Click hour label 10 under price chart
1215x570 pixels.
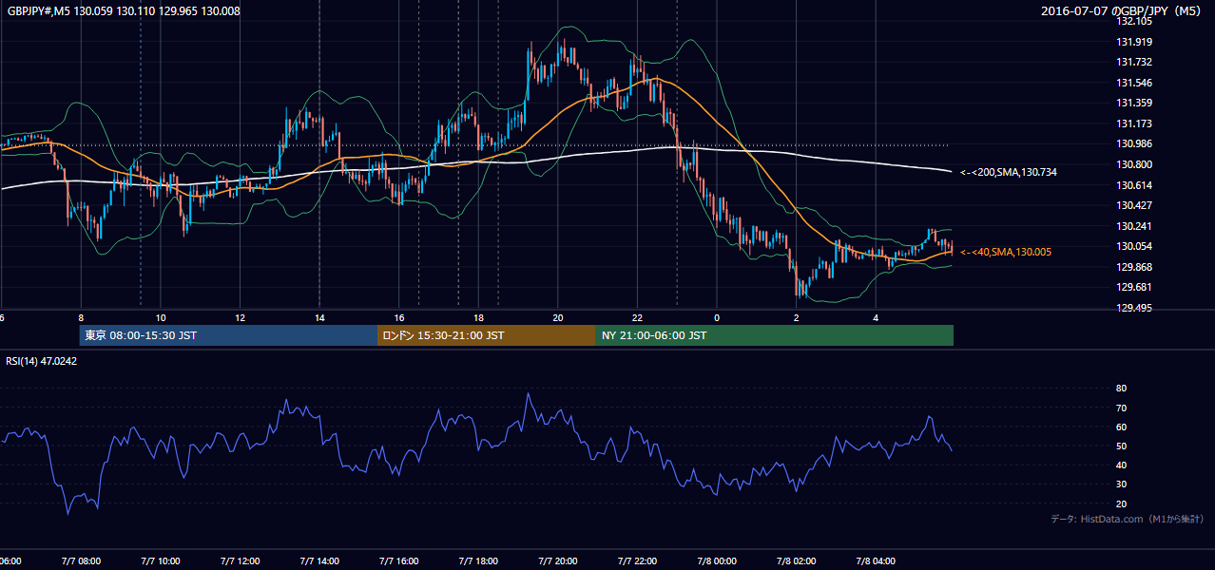[161, 317]
